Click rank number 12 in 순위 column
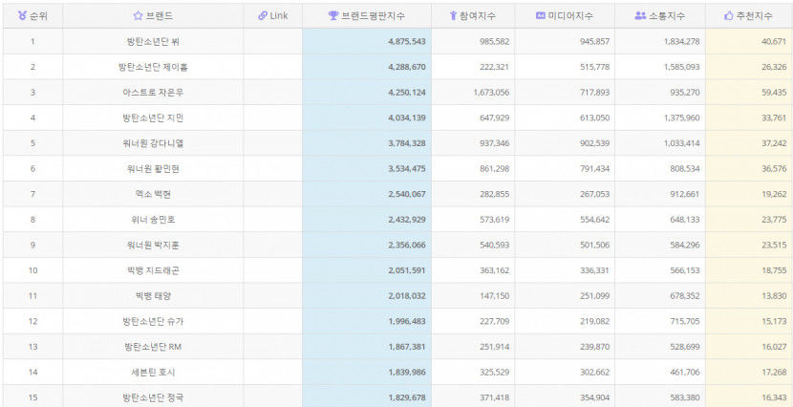793x407 pixels. 32,322
